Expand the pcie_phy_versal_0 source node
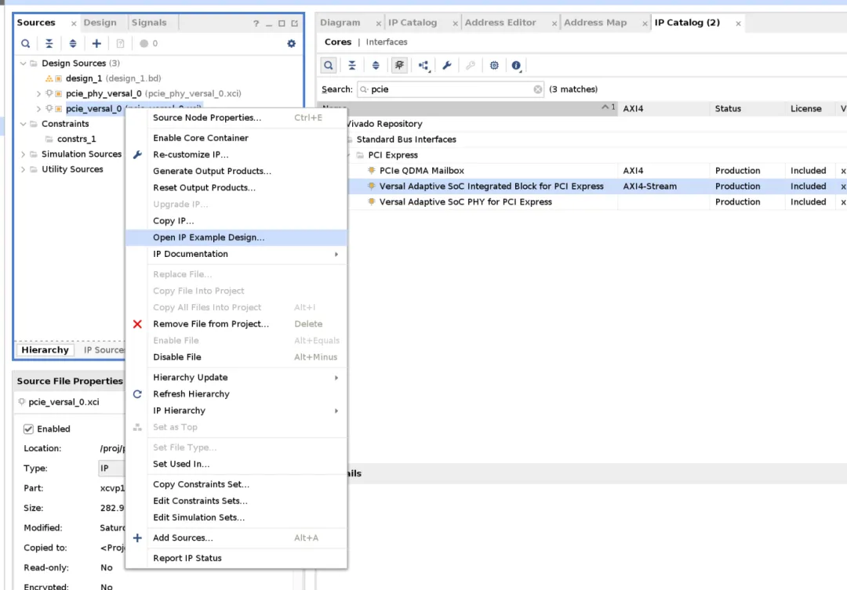 (x=38, y=94)
